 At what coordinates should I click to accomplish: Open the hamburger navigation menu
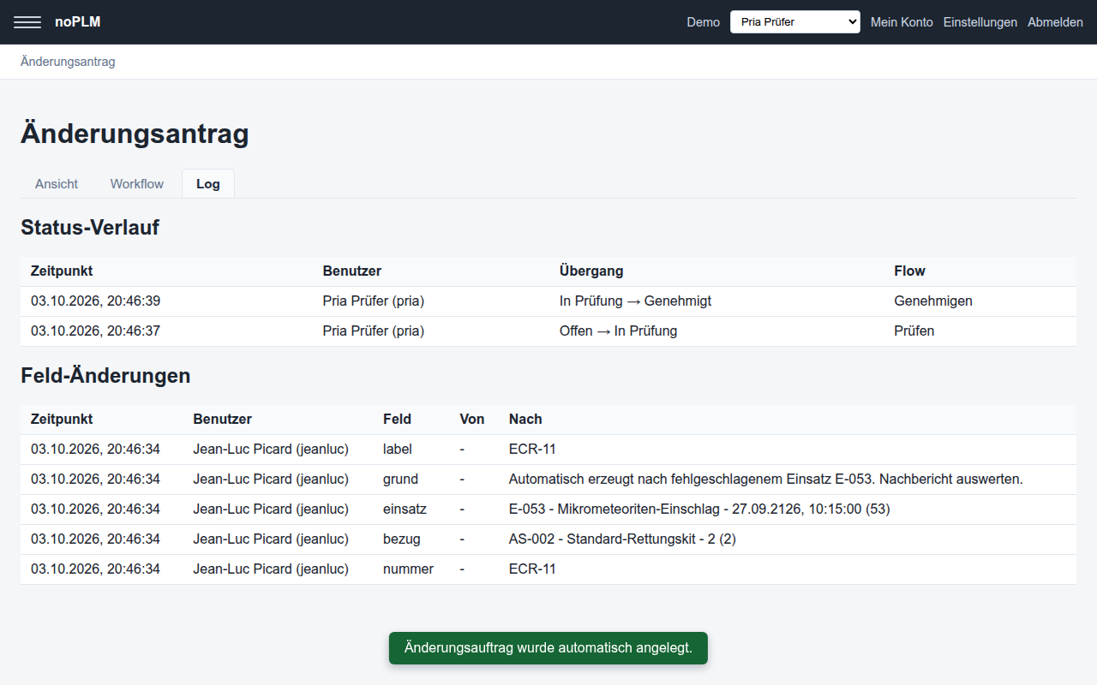(27, 22)
